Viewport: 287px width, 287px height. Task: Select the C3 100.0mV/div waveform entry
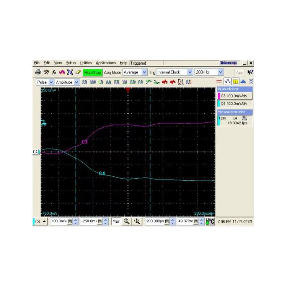235,96
